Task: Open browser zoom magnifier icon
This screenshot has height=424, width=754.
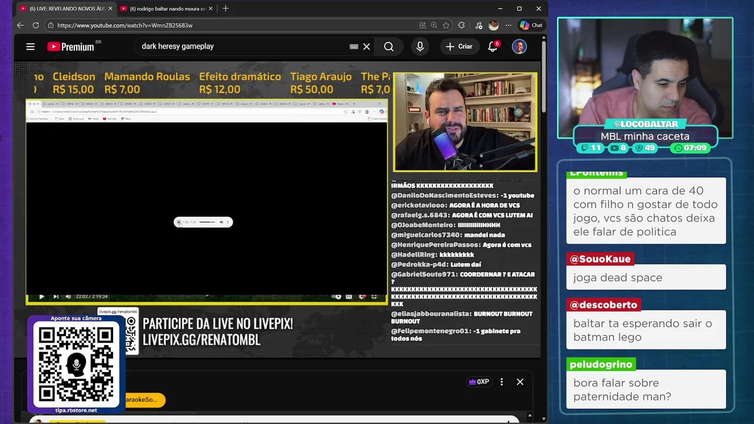Action: pyautogui.click(x=434, y=25)
